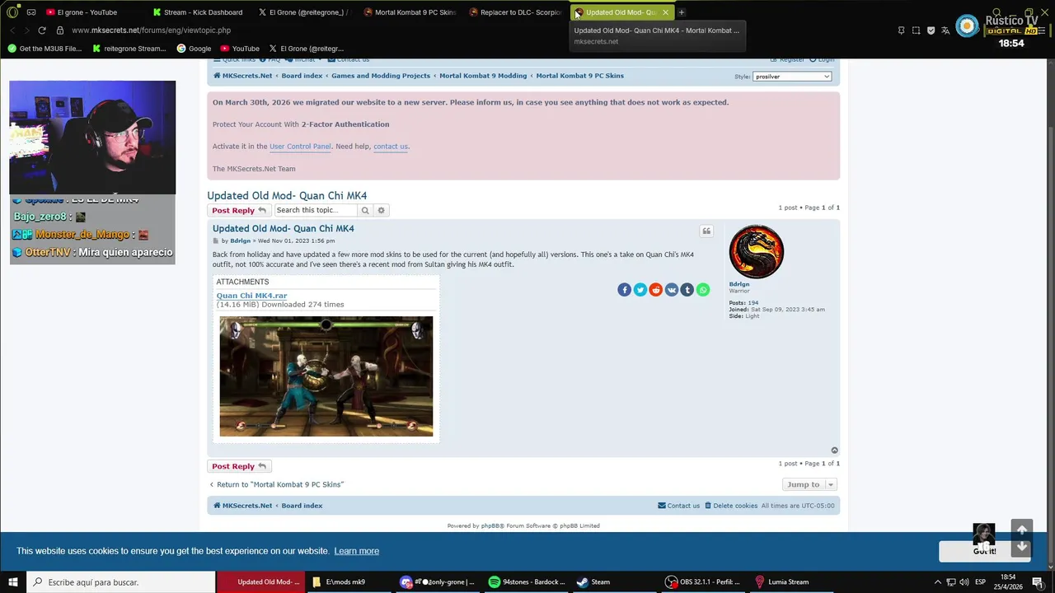The width and height of the screenshot is (1055, 593).
Task: Open poster's 194 posts count link
Action: 753,303
